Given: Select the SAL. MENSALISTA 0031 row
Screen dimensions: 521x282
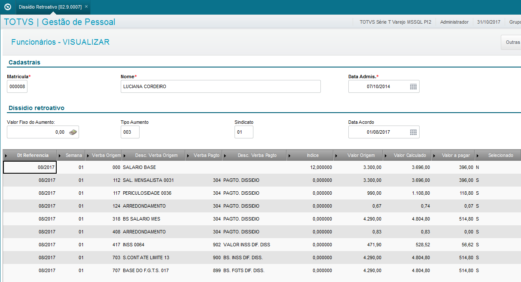Looking at the screenshot, I should tap(262, 180).
